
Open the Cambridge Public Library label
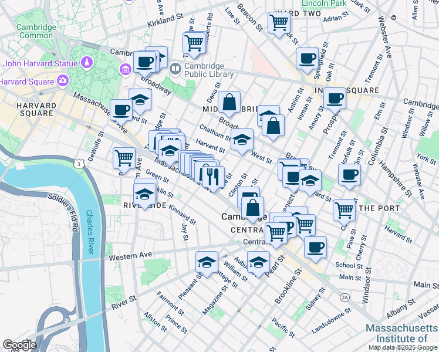[x=209, y=70]
